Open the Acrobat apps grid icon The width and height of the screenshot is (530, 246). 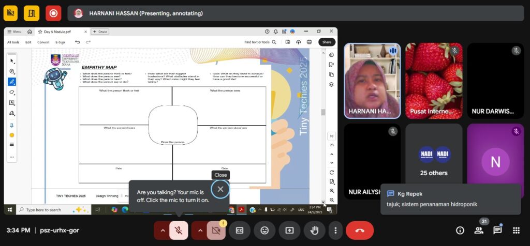click(x=284, y=32)
